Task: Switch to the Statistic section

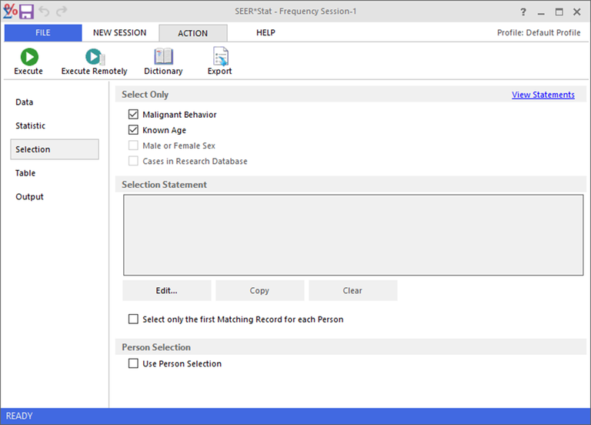Action: pos(31,125)
